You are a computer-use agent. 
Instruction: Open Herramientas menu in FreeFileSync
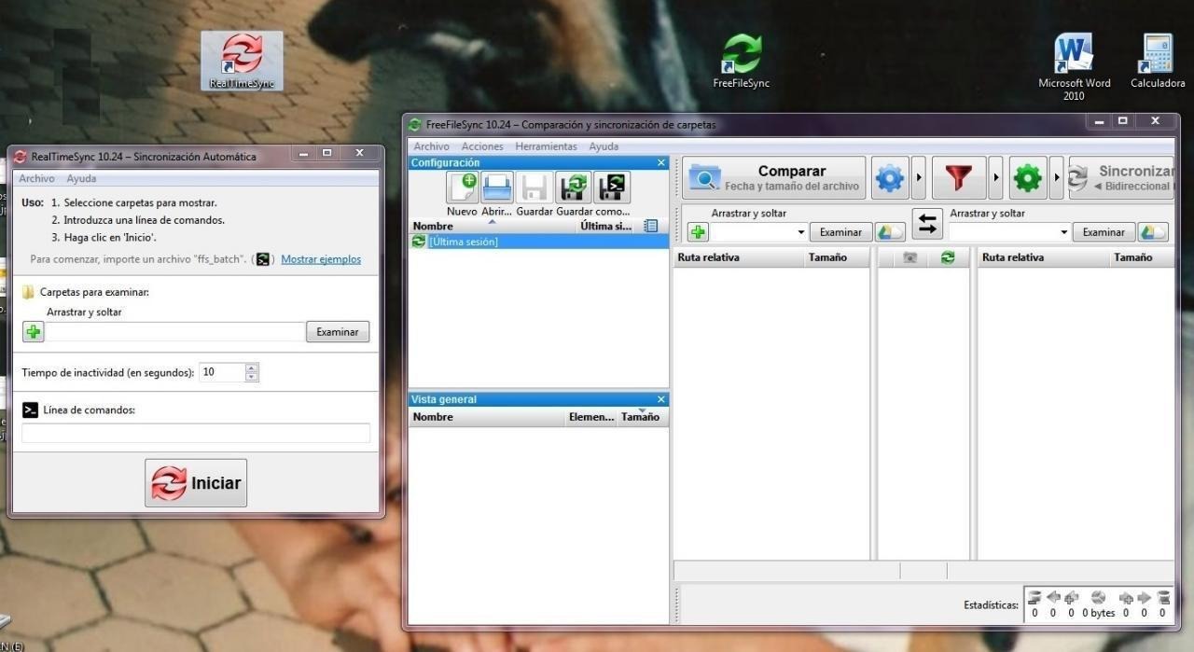(x=546, y=146)
